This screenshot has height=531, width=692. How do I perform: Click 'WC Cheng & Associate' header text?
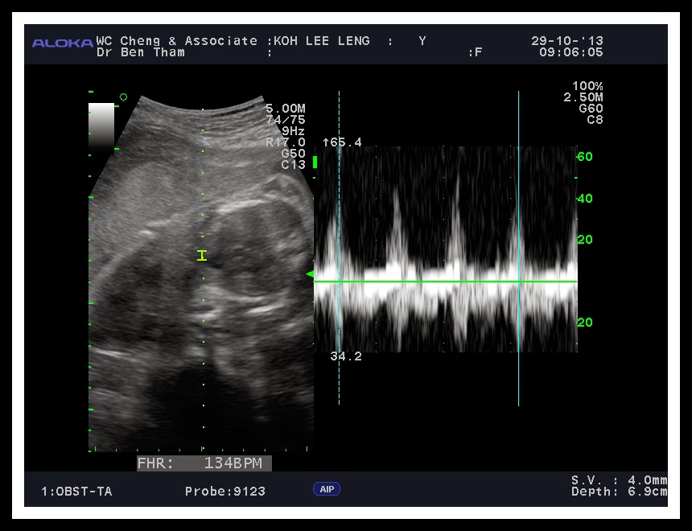(x=177, y=41)
